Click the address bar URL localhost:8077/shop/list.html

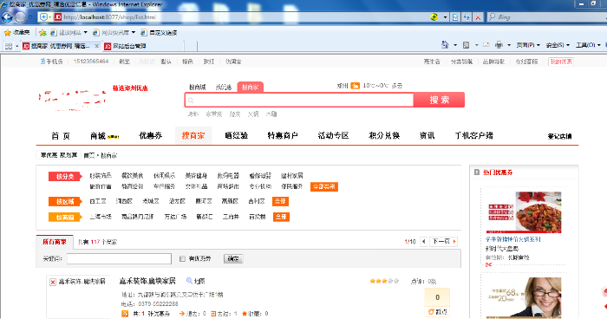coord(109,17)
